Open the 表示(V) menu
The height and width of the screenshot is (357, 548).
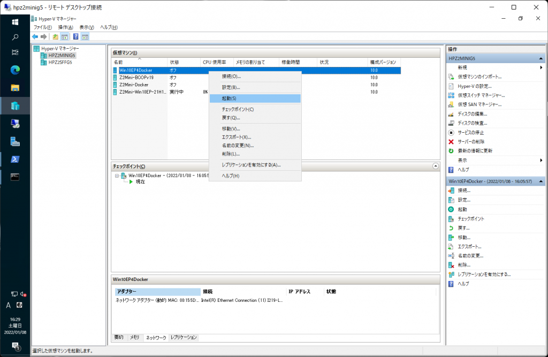point(86,27)
